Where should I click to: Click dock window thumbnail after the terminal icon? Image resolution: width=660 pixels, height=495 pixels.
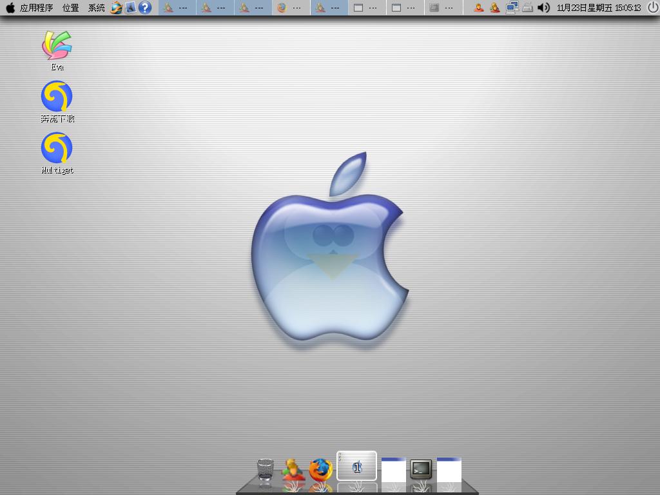(x=449, y=470)
